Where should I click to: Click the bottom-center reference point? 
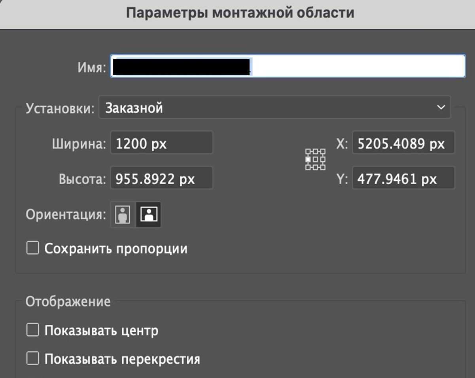coord(315,167)
